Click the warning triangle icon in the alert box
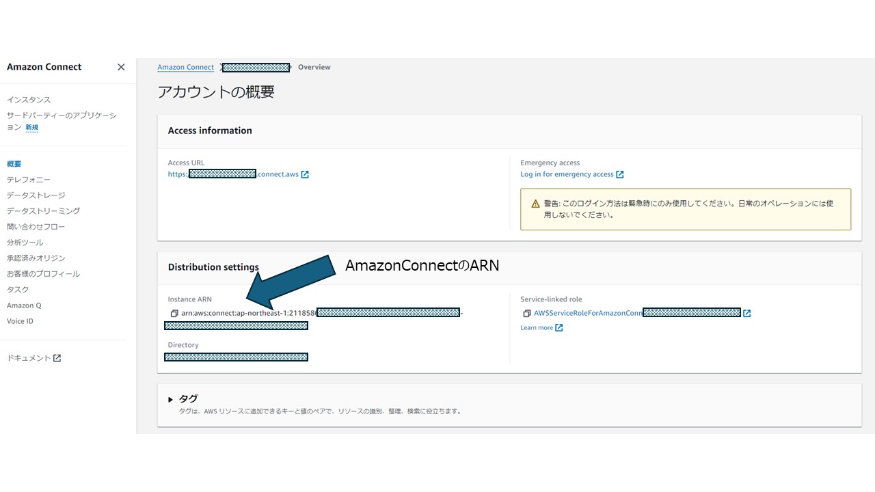Screen dimensions: 875x492 (x=535, y=202)
